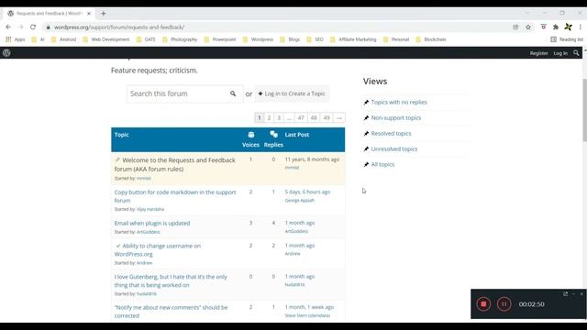Screen dimensions: 587x330
Task: Go to pagination page 3
Action: point(279,118)
